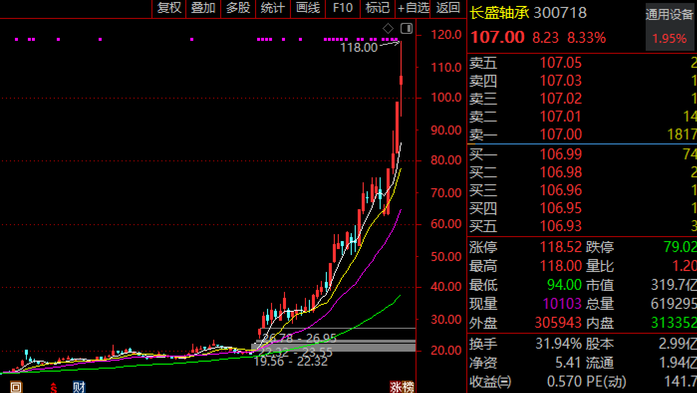Screen dimensions: 697x393
Task: Click the 返回 back button
Action: [447, 8]
